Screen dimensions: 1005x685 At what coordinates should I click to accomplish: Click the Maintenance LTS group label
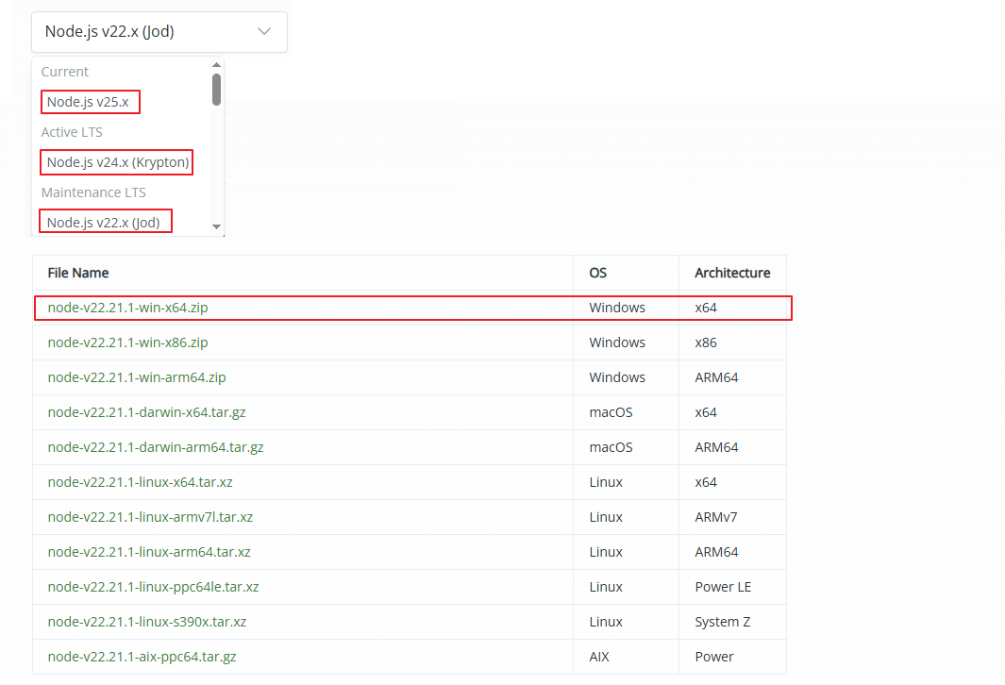(x=93, y=192)
